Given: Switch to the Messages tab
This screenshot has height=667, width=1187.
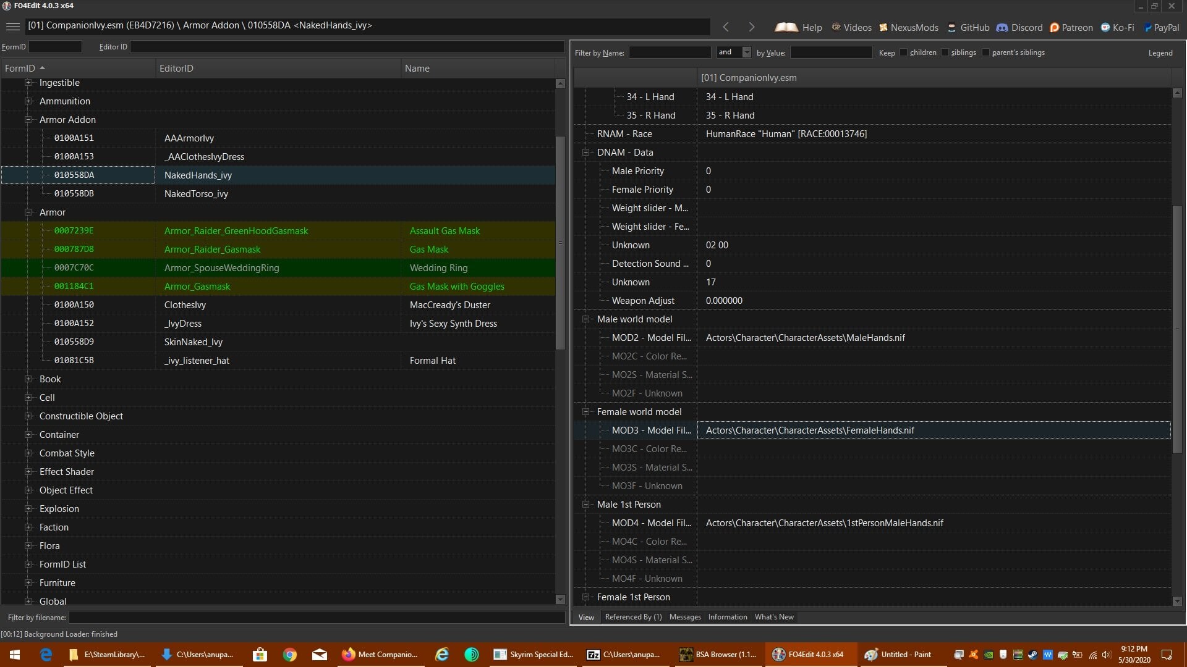Looking at the screenshot, I should click(685, 617).
